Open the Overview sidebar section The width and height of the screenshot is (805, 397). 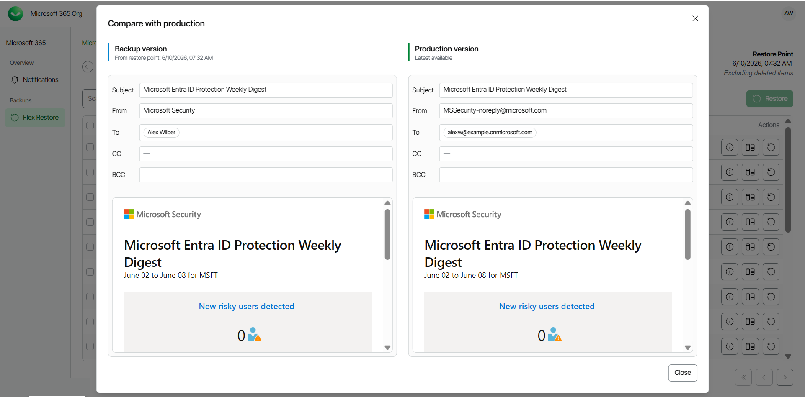tap(22, 63)
